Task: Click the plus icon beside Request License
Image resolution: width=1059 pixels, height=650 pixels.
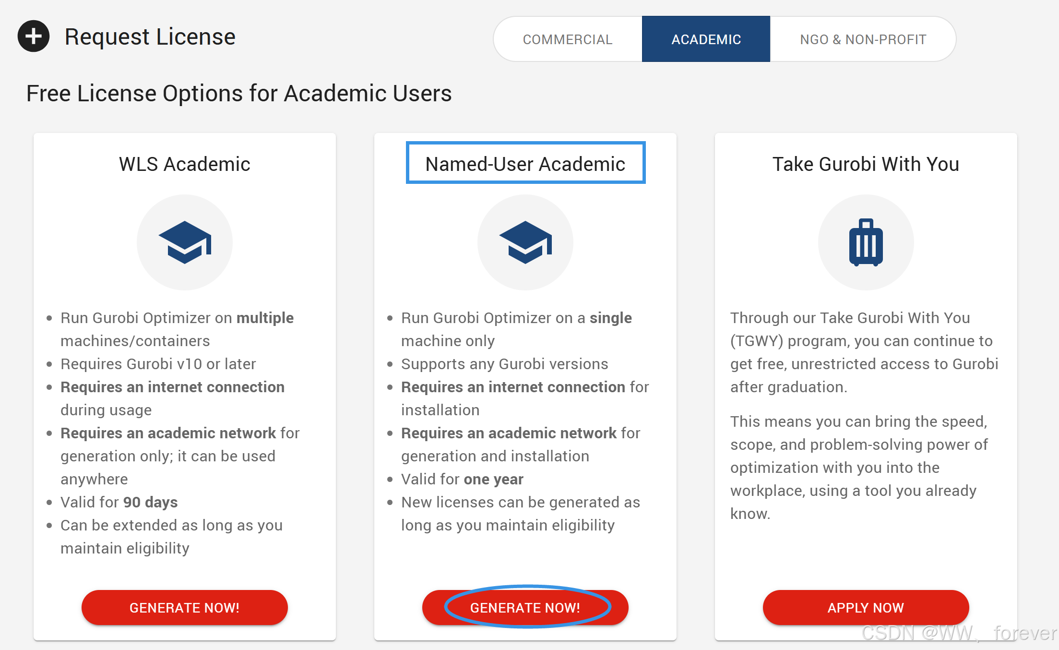Action: (34, 36)
